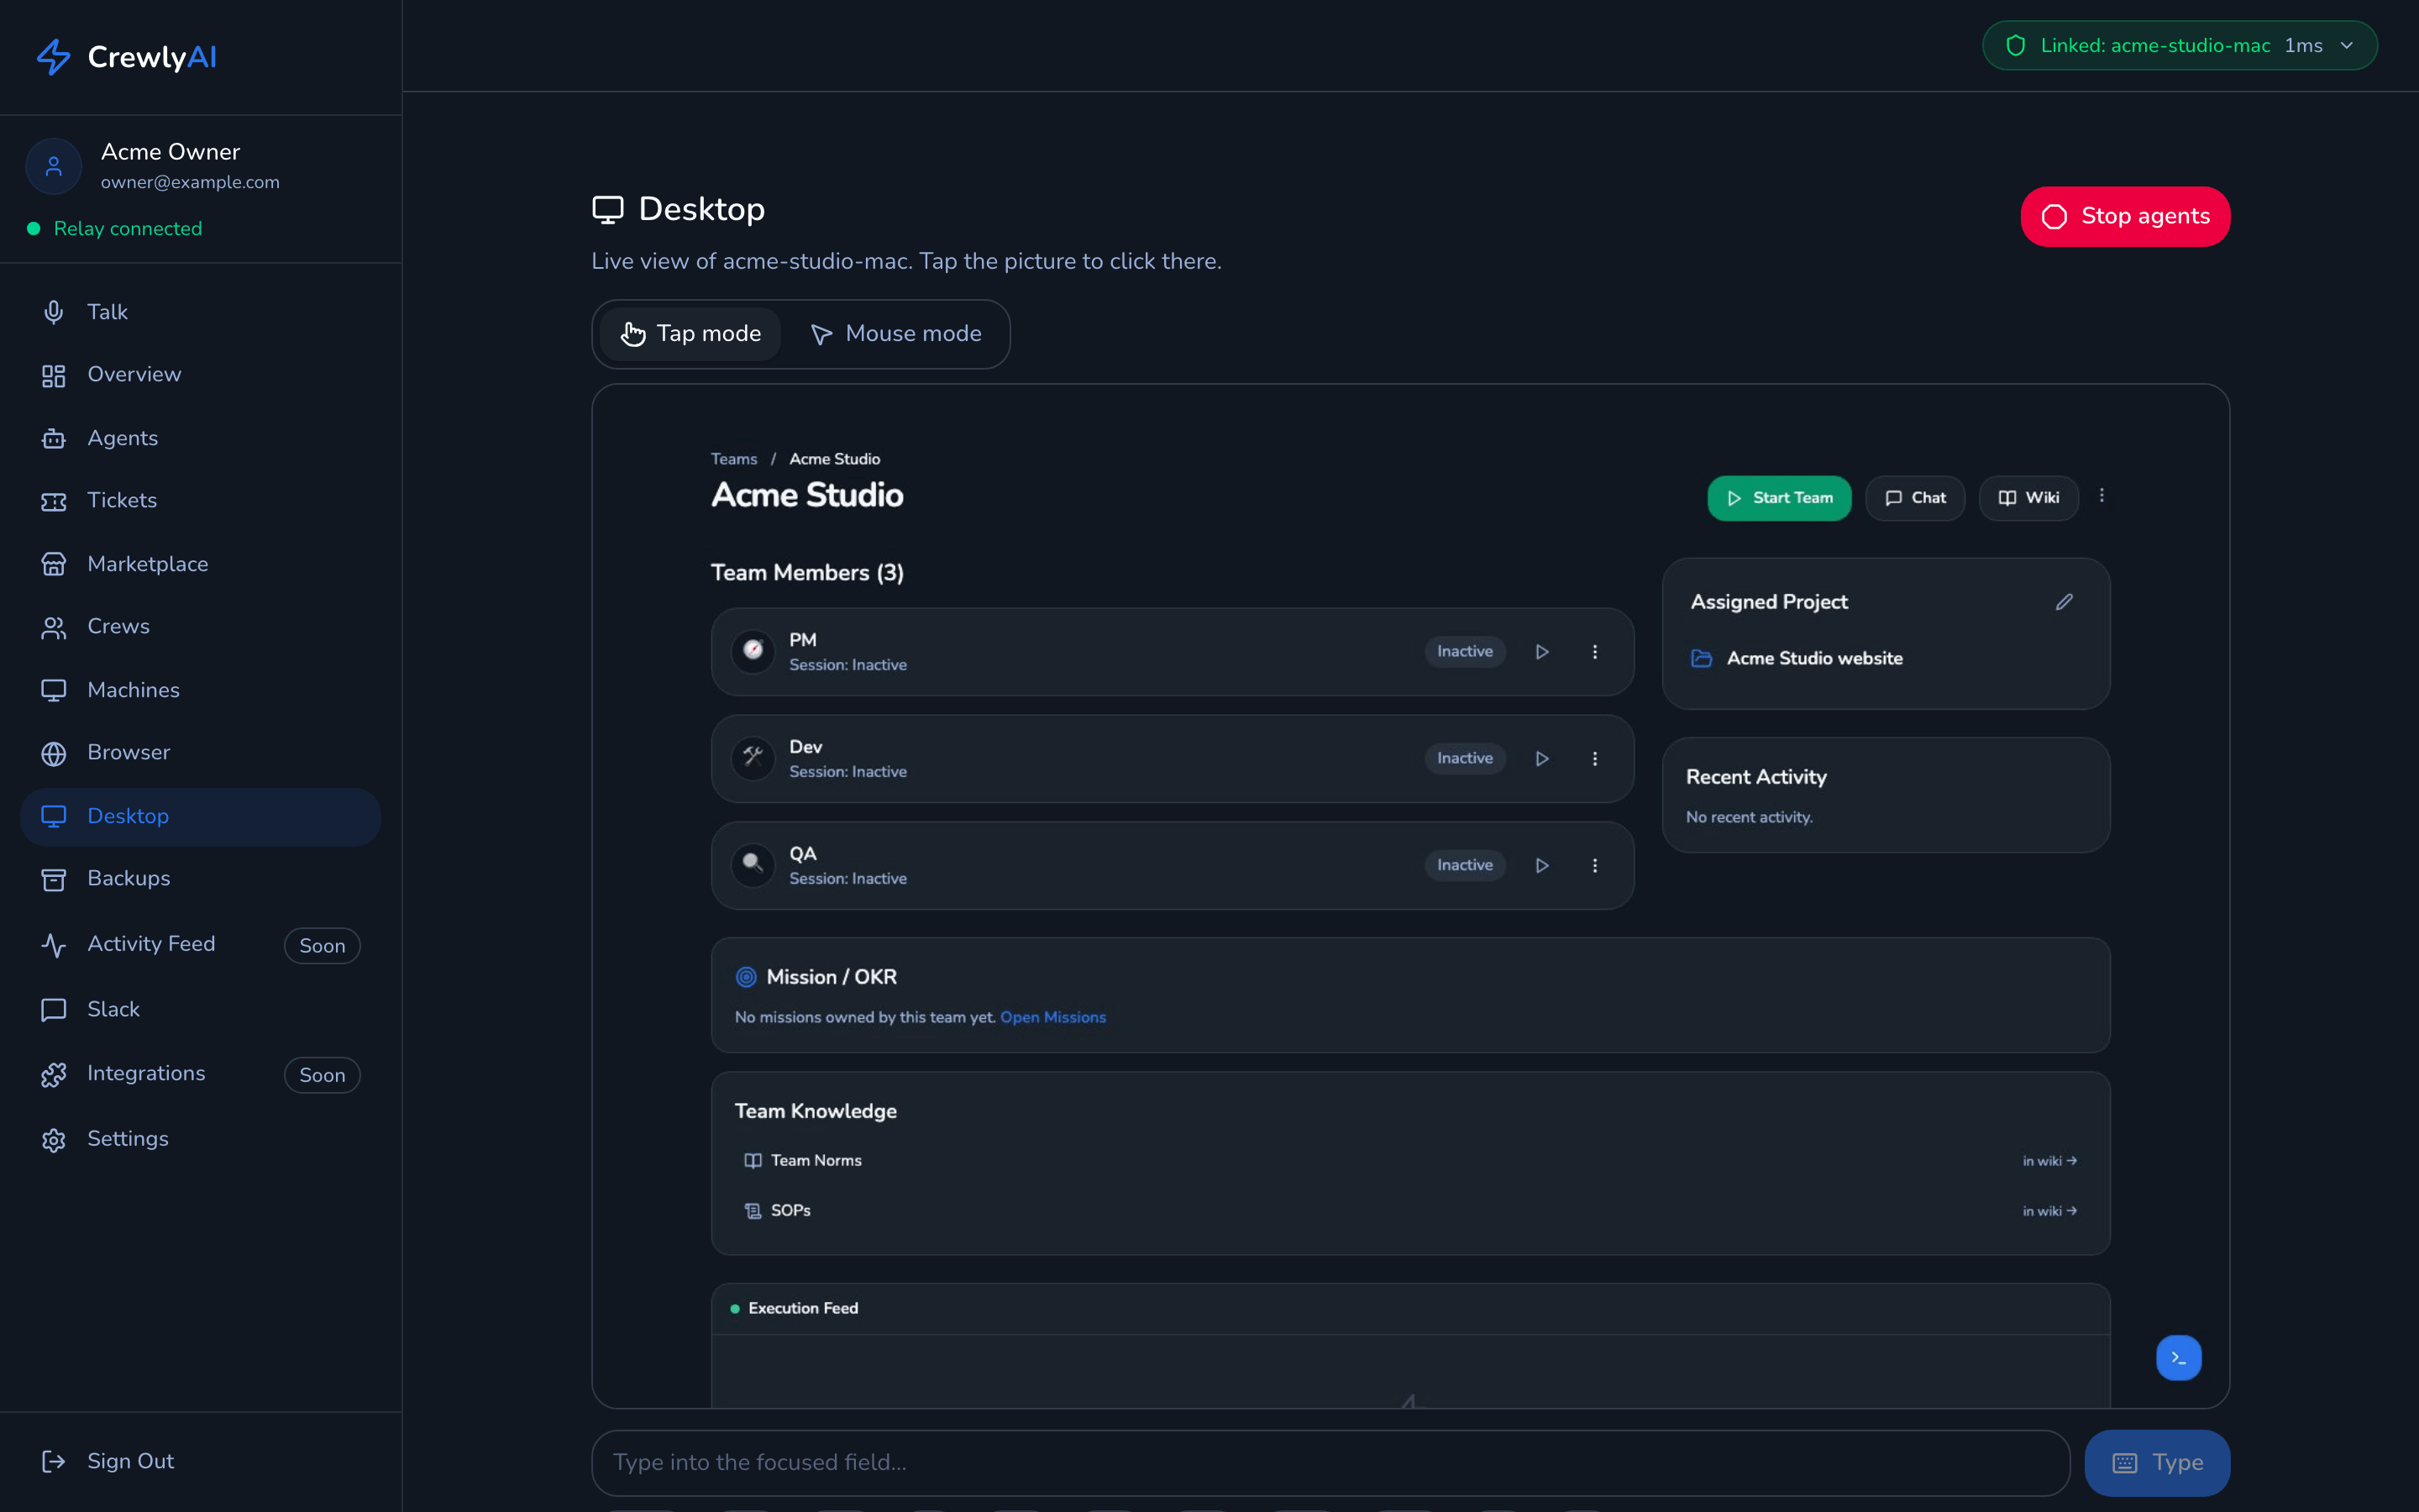Click Sign Out in the sidebar
This screenshot has width=2419, height=1512.
point(201,1462)
